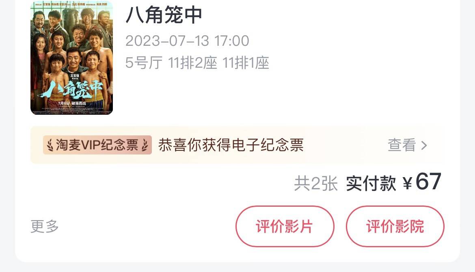The height and width of the screenshot is (272, 475).
Task: Tap the 11排1座 seat text
Action: [x=246, y=63]
